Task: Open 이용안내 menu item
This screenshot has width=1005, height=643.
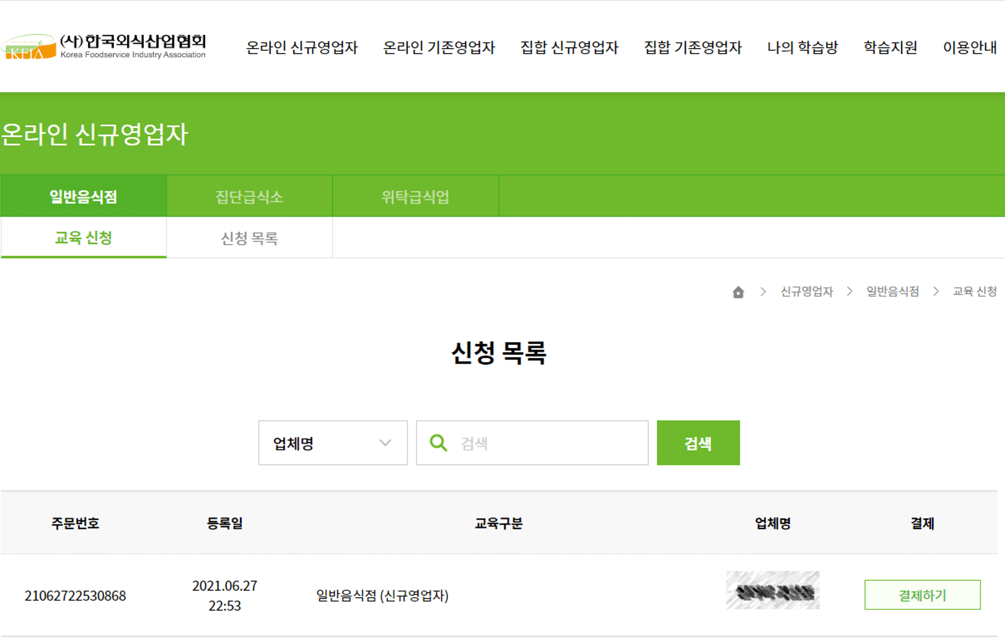Action: 970,47
